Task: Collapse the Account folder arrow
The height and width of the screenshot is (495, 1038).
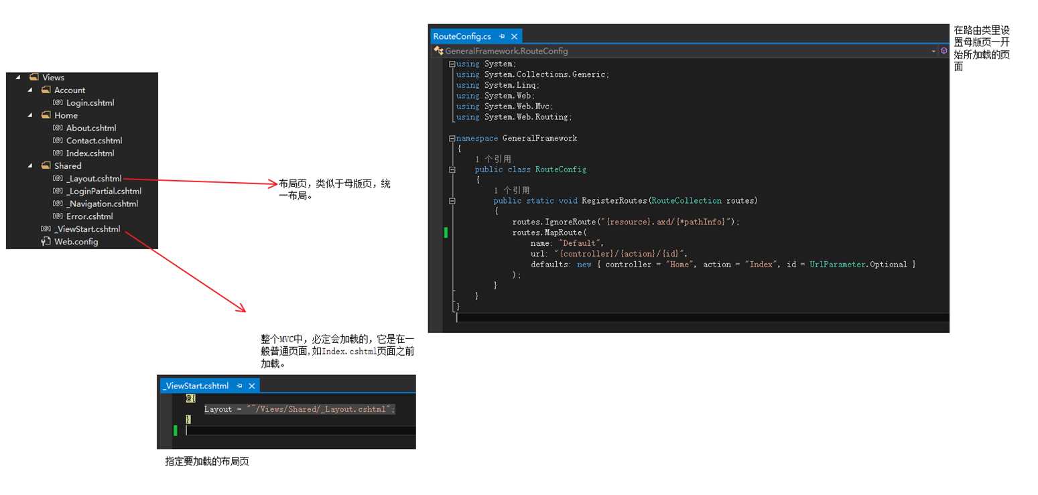Action: coord(30,90)
